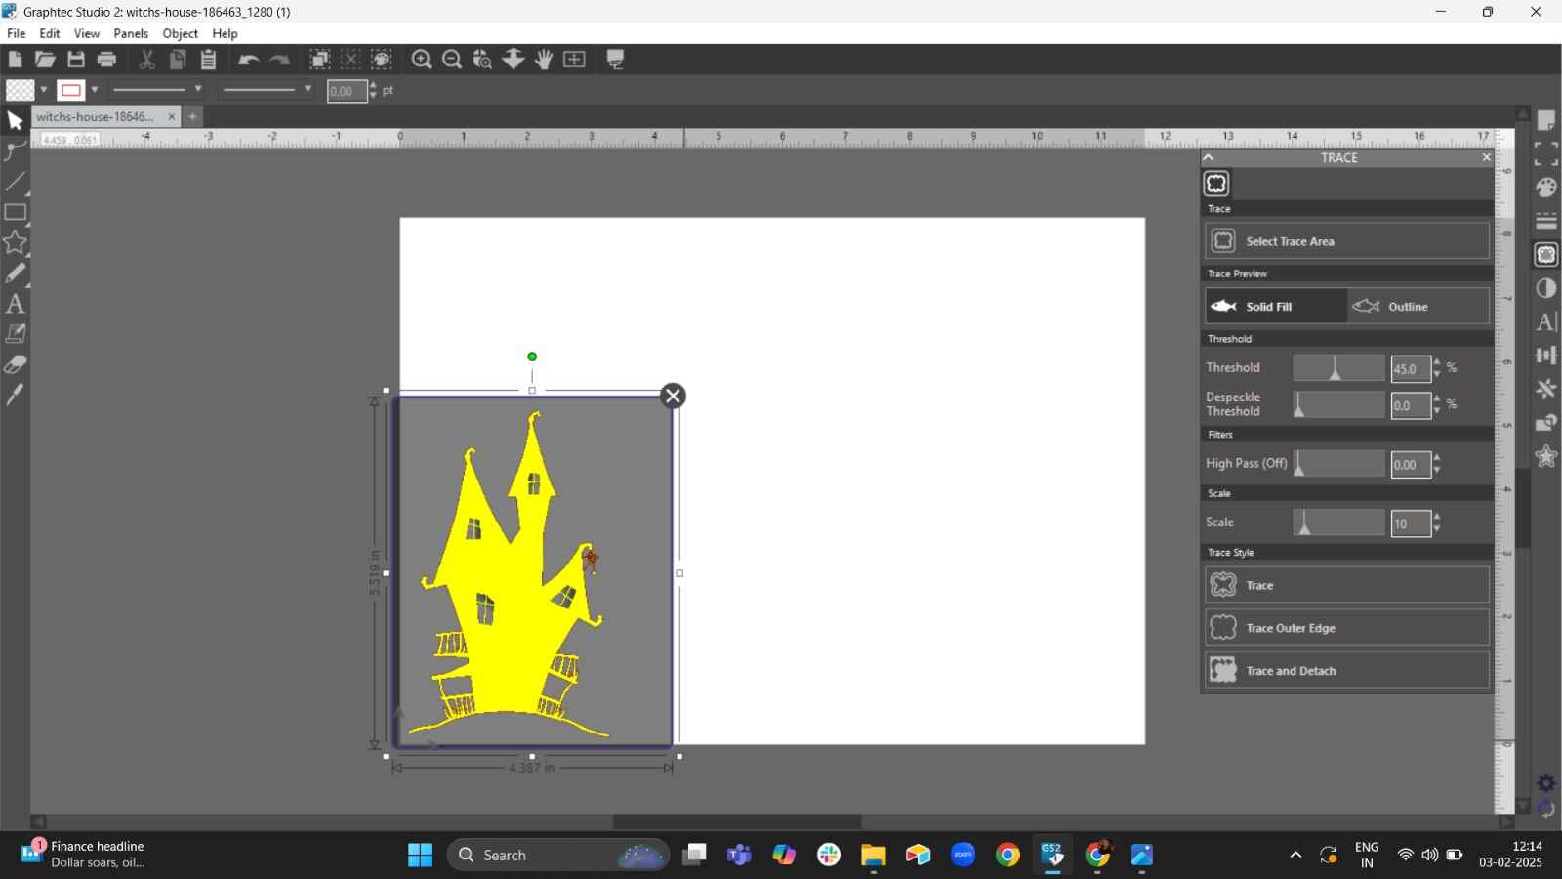Click the Print icon

point(107,60)
